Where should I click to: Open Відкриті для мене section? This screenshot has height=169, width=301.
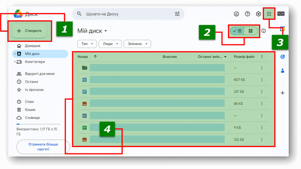click(x=40, y=74)
